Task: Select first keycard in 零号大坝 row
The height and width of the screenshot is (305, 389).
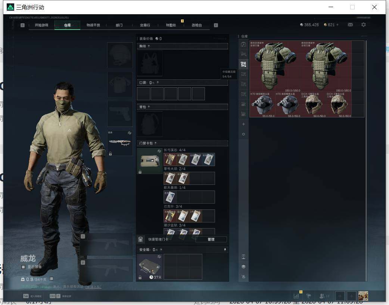Action: (x=170, y=179)
